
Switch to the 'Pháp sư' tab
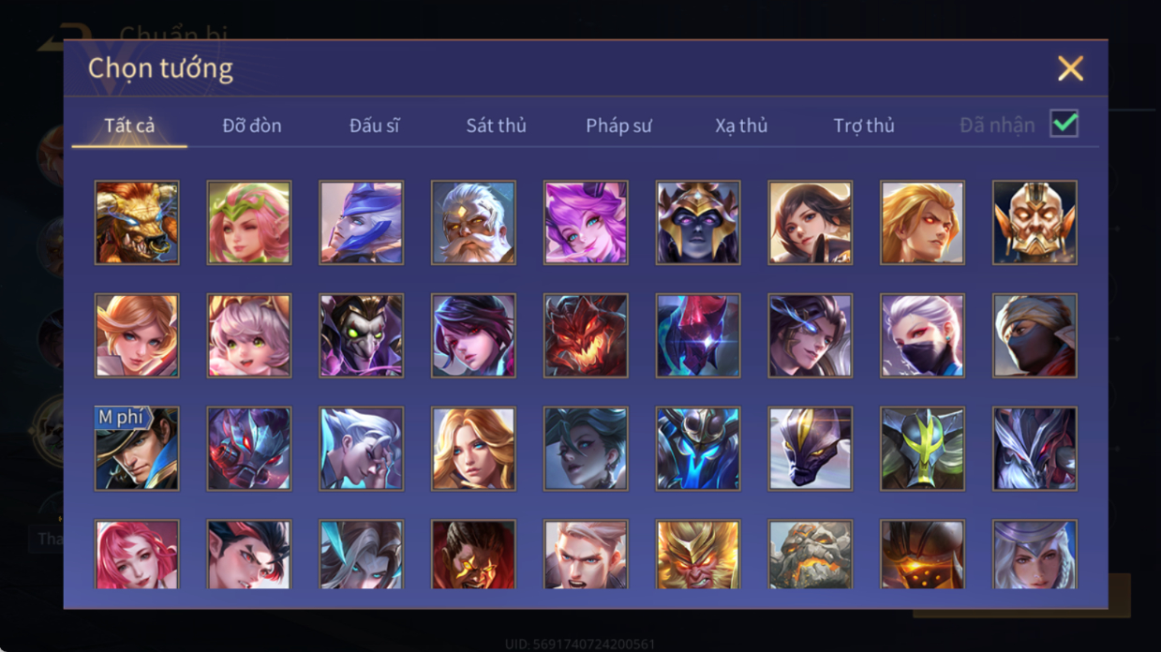[x=618, y=126]
